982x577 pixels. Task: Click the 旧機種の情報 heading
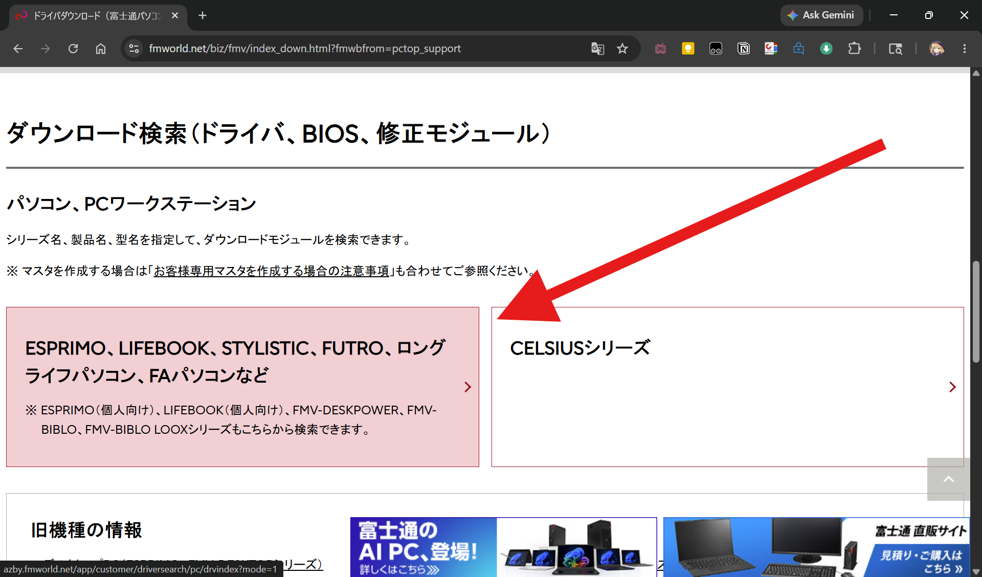86,530
